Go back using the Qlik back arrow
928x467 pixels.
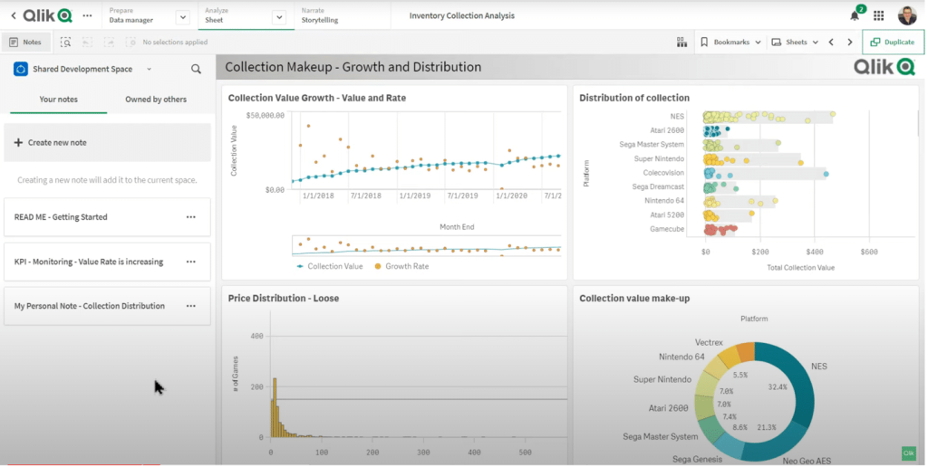[13, 16]
